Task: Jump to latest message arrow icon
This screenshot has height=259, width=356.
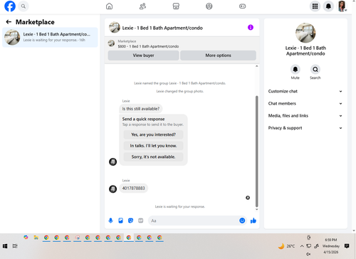Action: point(248,198)
